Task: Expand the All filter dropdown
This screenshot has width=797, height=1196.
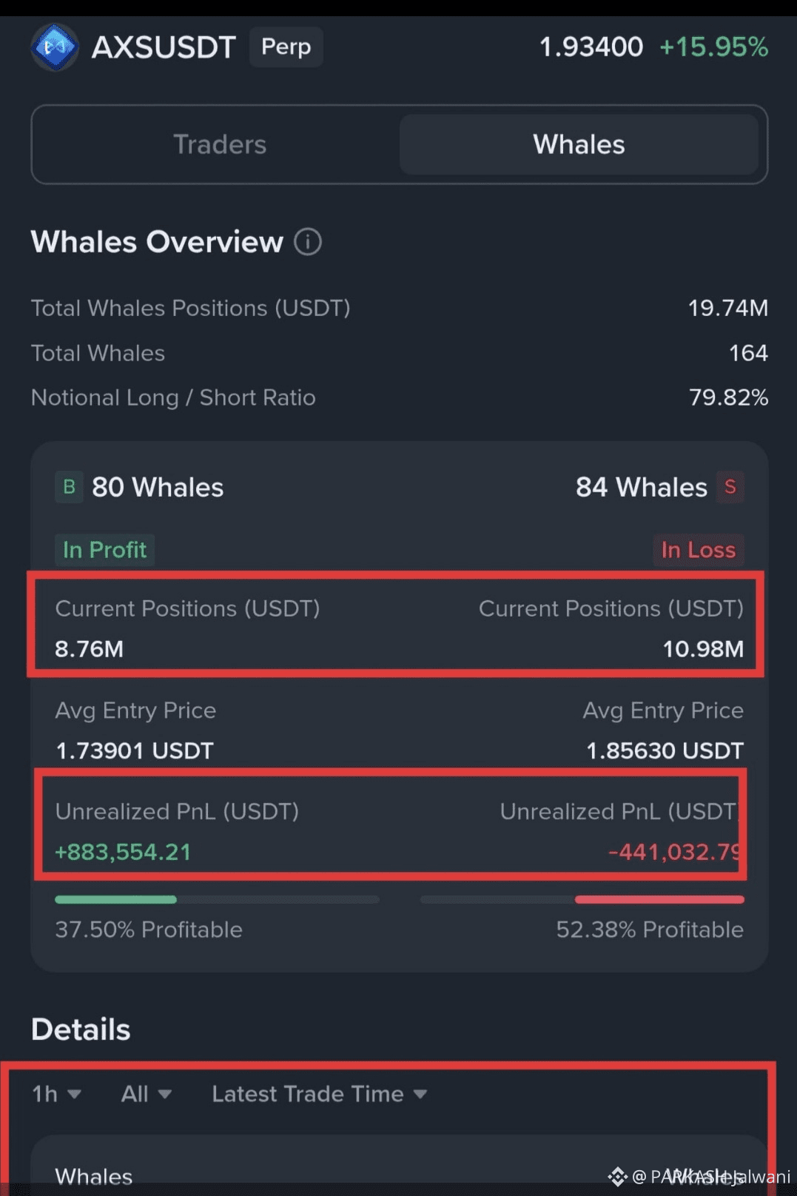Action: 146,1094
